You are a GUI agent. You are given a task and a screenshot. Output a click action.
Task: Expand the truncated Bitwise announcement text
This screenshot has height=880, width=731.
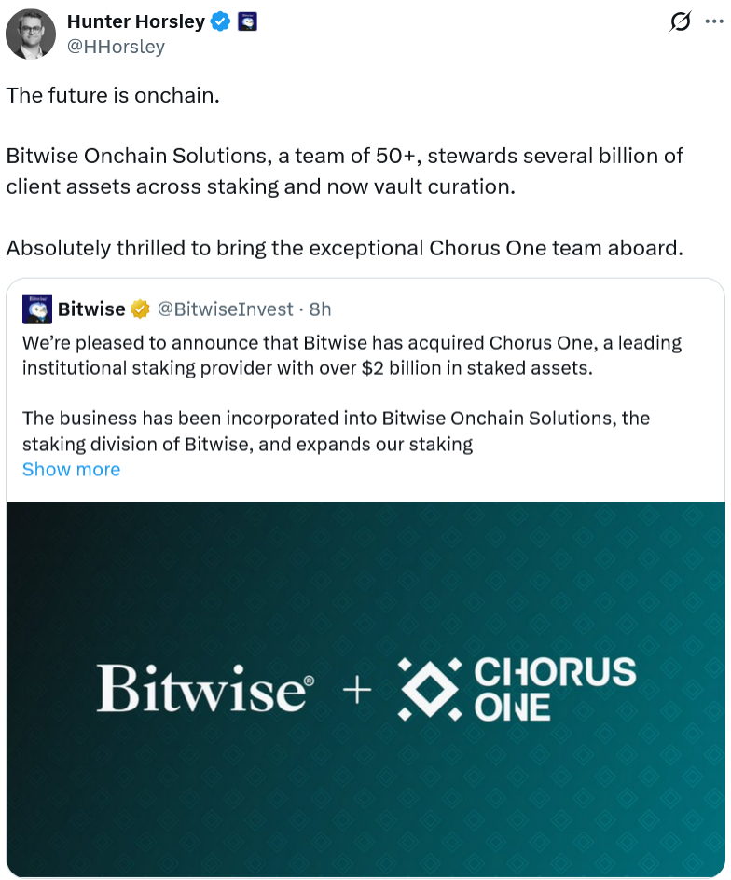(x=71, y=469)
